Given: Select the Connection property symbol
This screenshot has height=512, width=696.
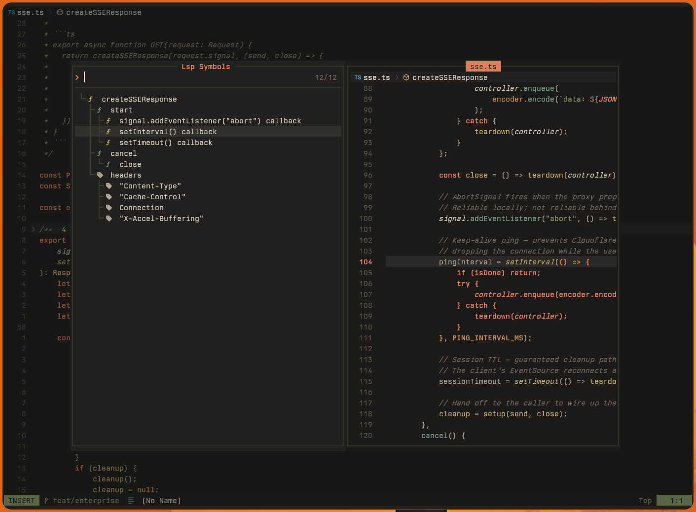Looking at the screenshot, I should 142,208.
